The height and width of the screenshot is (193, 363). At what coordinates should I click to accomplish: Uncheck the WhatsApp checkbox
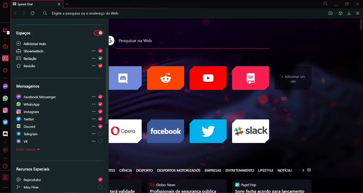100,104
